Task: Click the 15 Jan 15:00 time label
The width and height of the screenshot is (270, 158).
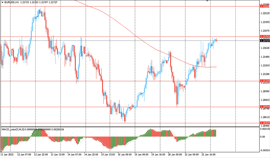Action: pos(108,155)
